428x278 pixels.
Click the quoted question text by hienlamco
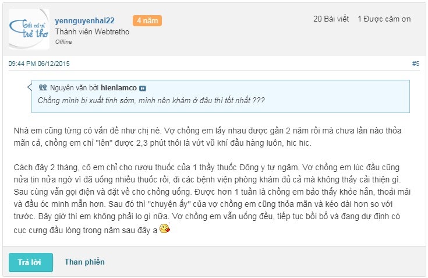tap(151, 100)
